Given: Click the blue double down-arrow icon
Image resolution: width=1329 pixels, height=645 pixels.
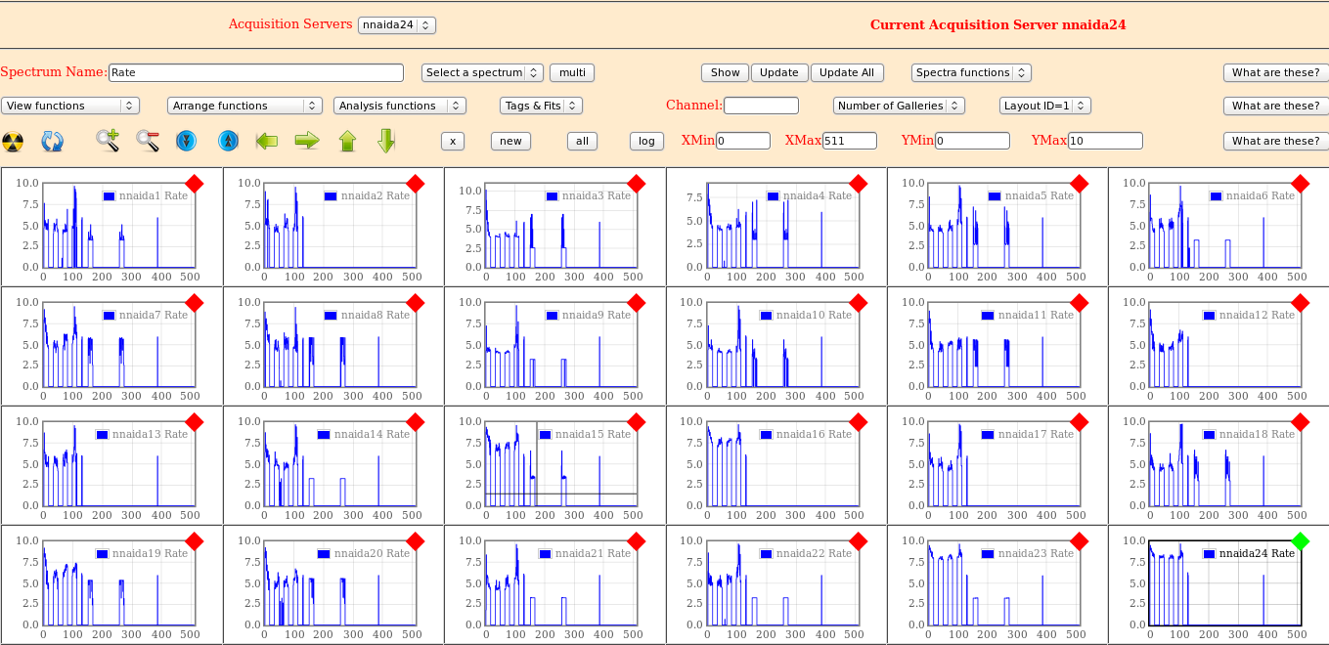Looking at the screenshot, I should (x=187, y=141).
